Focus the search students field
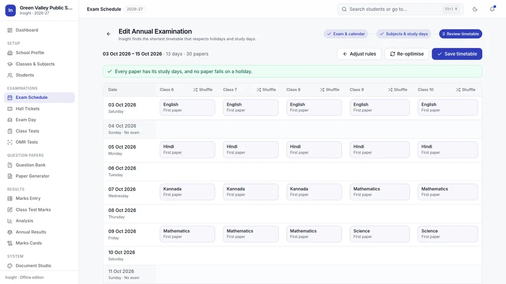The width and height of the screenshot is (506, 284). click(x=401, y=9)
